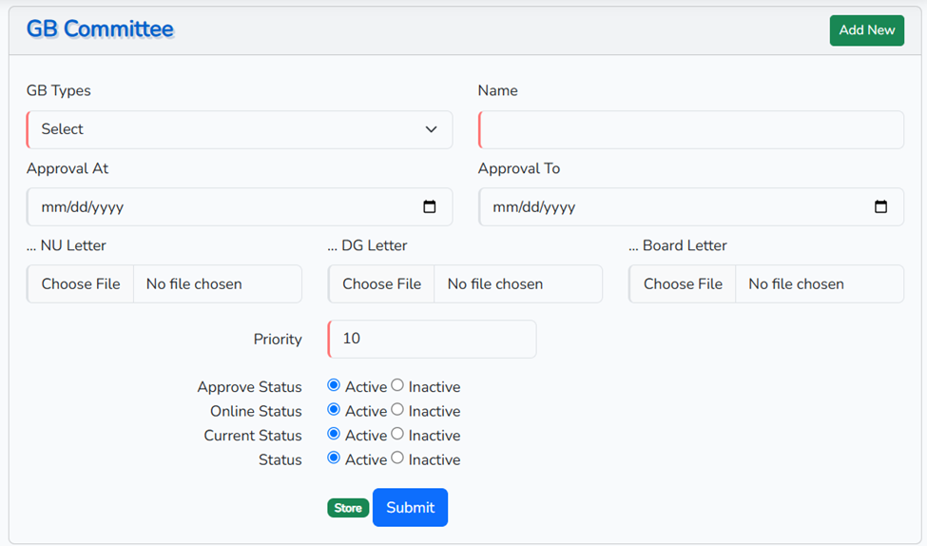Screen dimensions: 927x546
Task: Expand the GB Types select dropdown
Action: 240,129
